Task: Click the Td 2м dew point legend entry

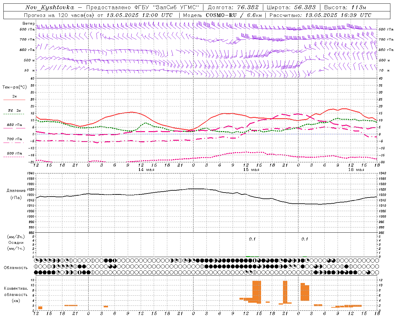Action: (x=15, y=110)
